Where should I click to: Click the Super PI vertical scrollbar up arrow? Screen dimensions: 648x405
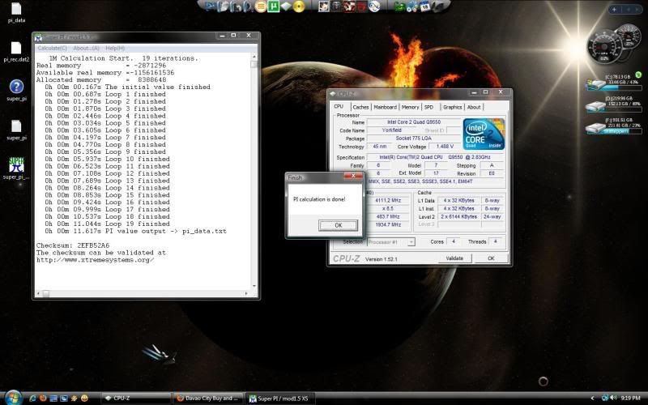click(254, 57)
